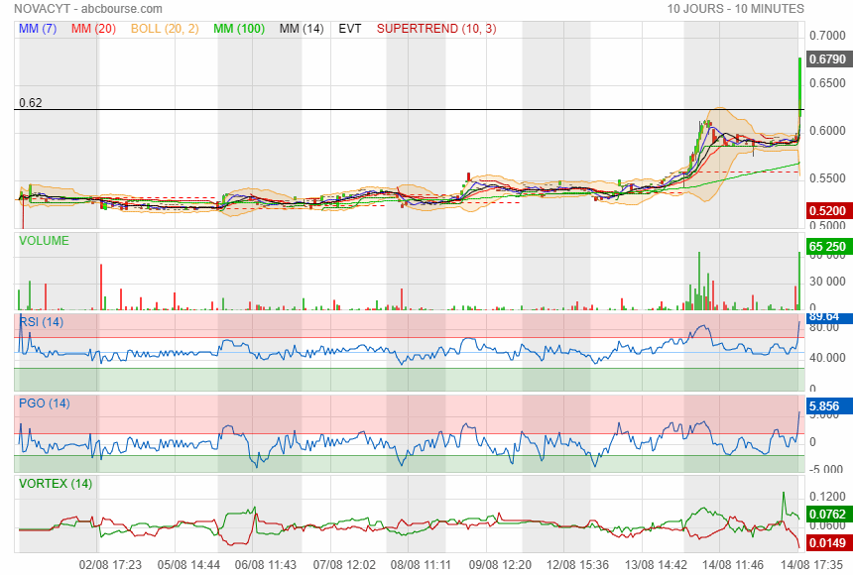853x575 pixels.
Task: Click the "14/08 11:46" time axis label
Action: (733, 565)
